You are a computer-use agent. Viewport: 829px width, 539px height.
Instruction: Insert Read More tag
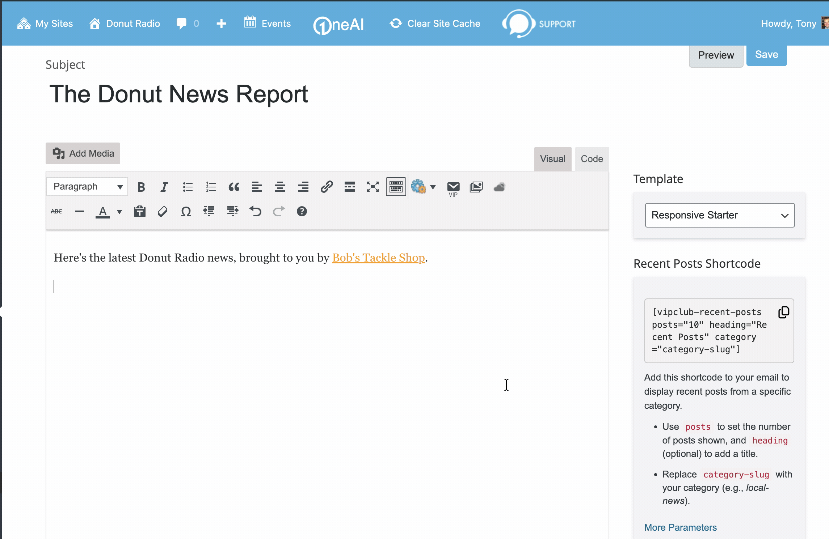tap(349, 187)
